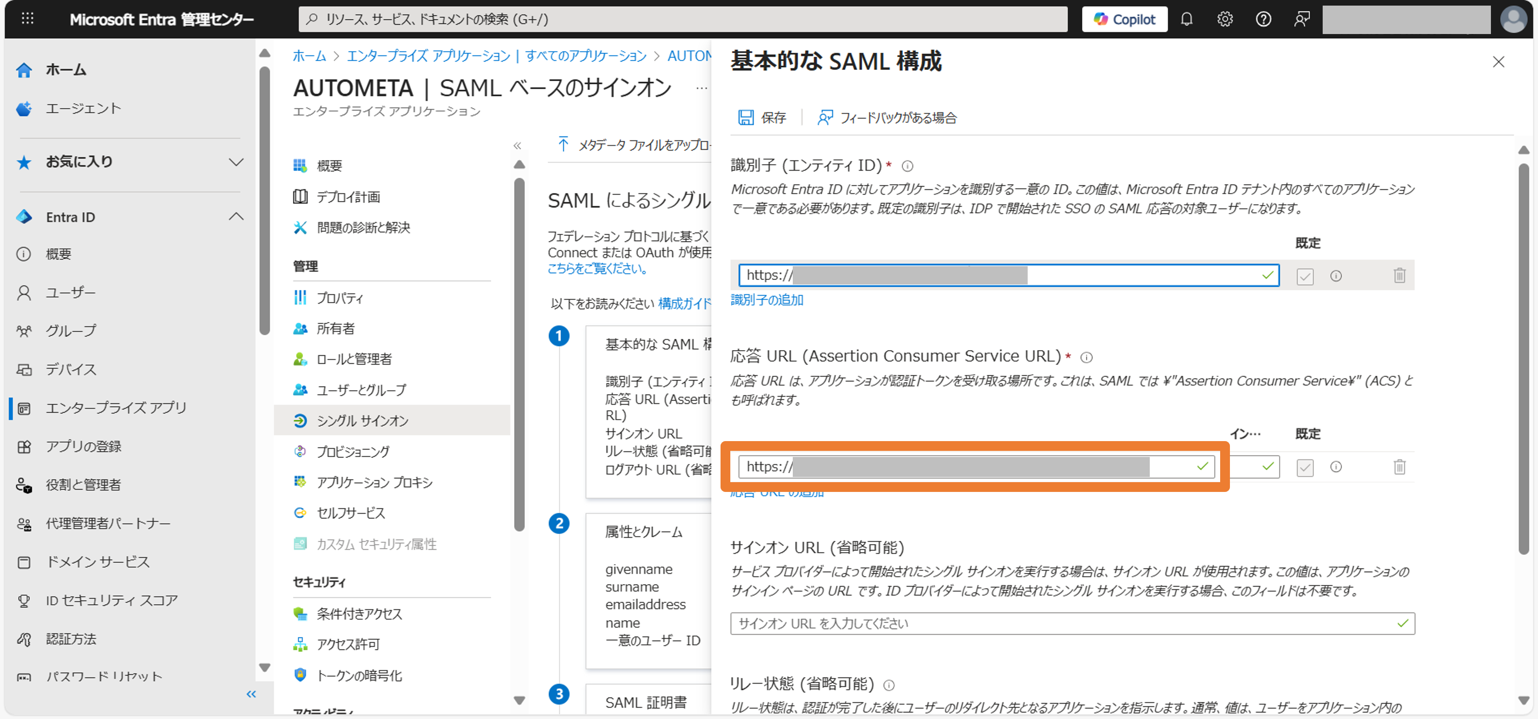The width and height of the screenshot is (1538, 719).
Task: Delete the reply URL row trash icon
Action: 1400,466
